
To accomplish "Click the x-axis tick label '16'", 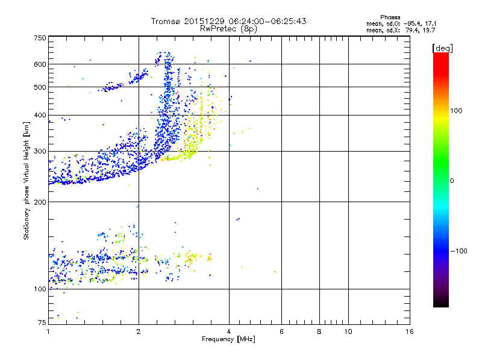I will tap(410, 332).
